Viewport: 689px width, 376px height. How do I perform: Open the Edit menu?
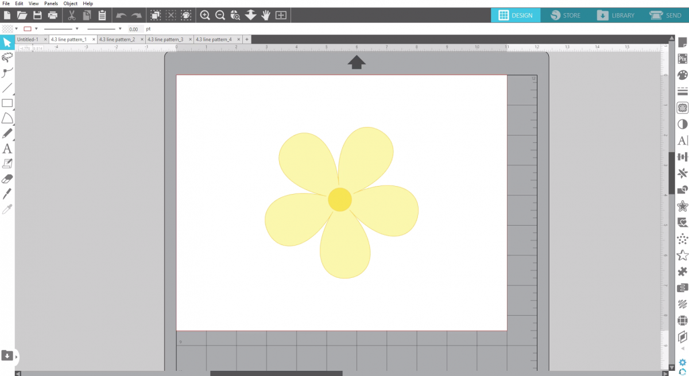pyautogui.click(x=19, y=3)
